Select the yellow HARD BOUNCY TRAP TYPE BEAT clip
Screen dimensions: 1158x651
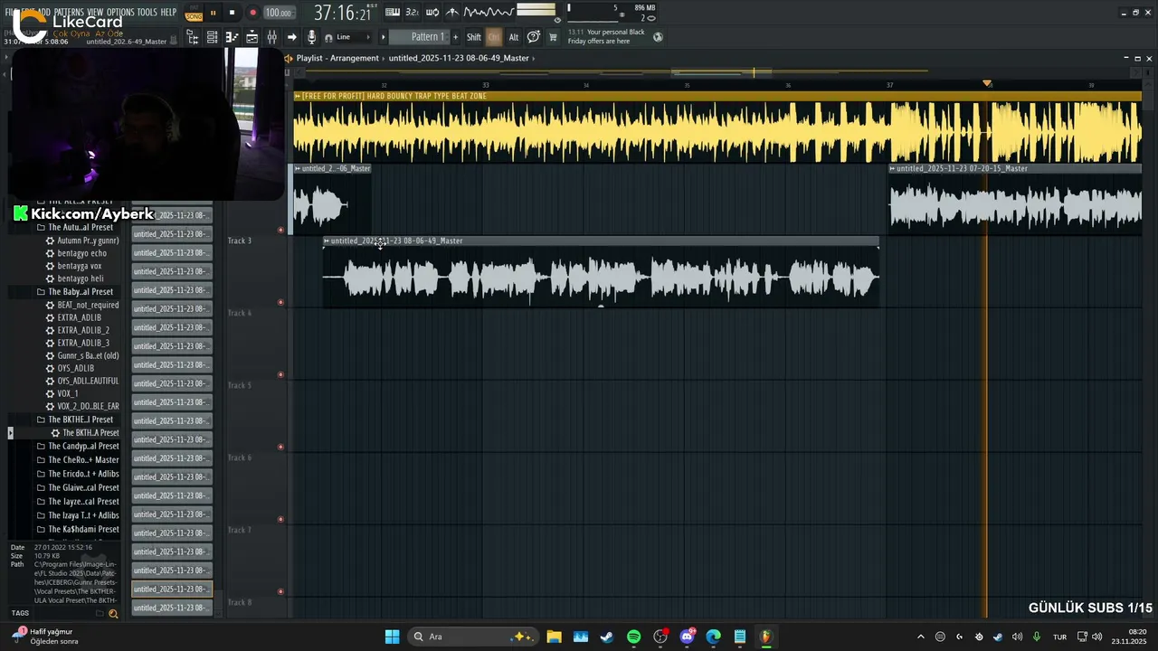tap(717, 127)
